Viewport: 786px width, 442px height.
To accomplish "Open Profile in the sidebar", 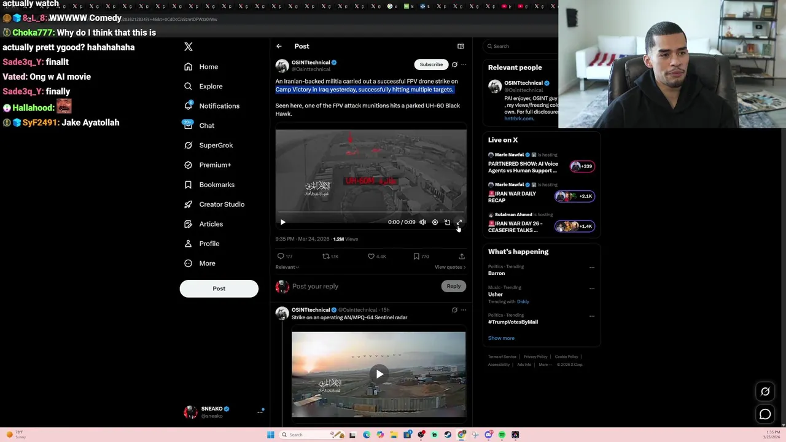I will [x=202, y=244].
